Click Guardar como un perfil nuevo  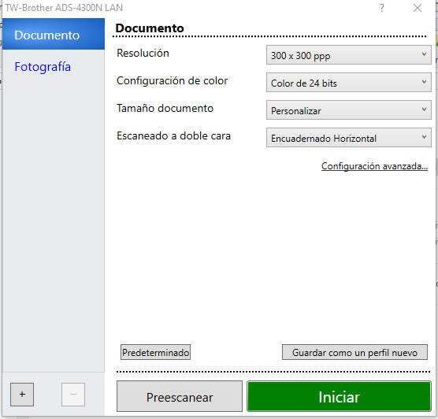[x=354, y=352]
